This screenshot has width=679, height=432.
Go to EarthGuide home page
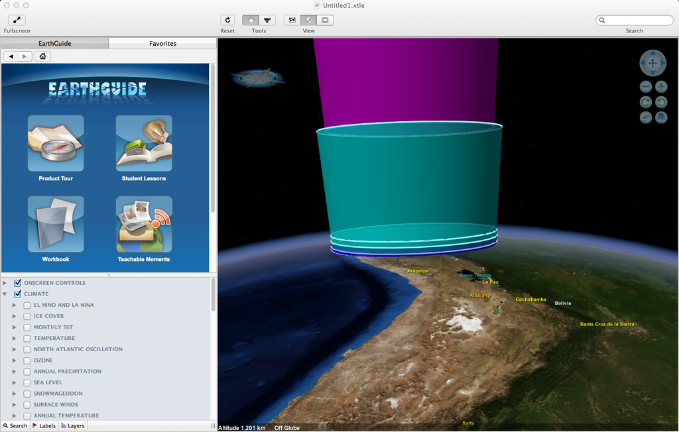[42, 56]
